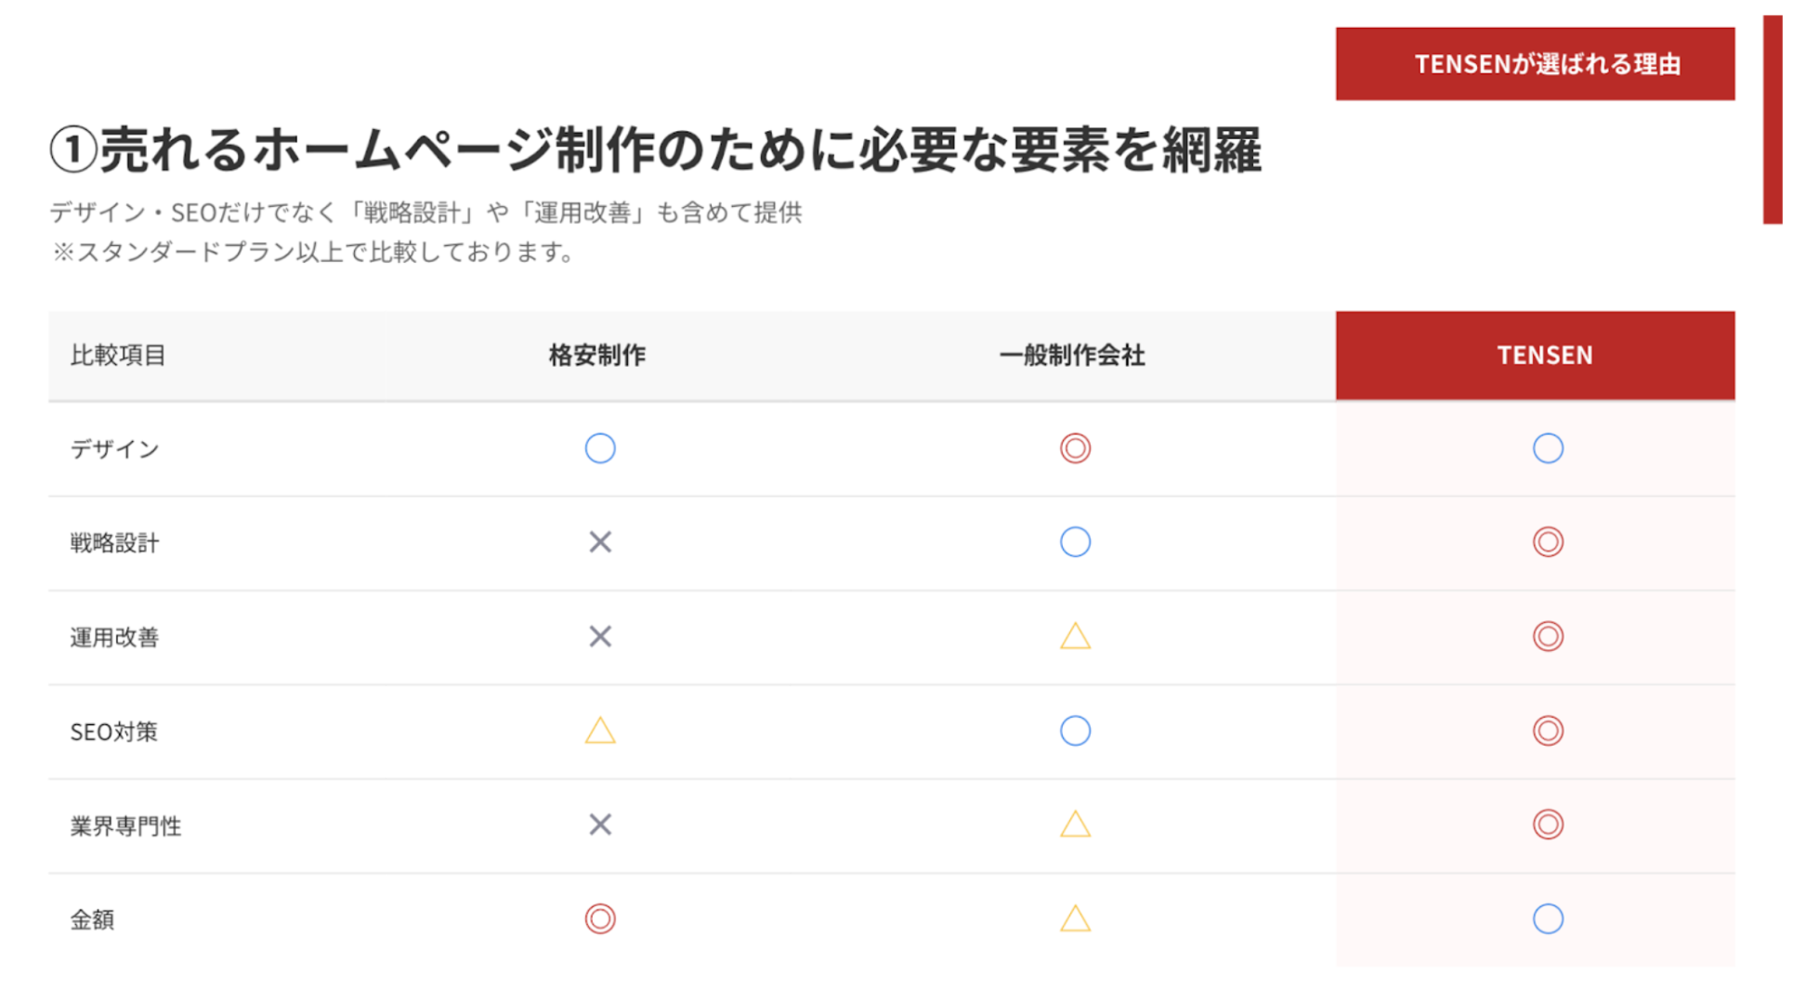The width and height of the screenshot is (1806, 988).
Task: Click double circle for TENSEN 戦略設計
Action: (x=1548, y=542)
